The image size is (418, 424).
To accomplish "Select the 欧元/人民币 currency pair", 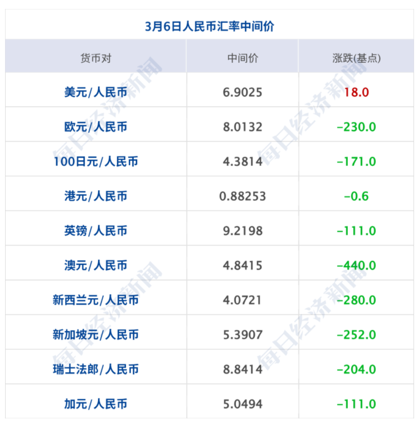I will [x=96, y=127].
